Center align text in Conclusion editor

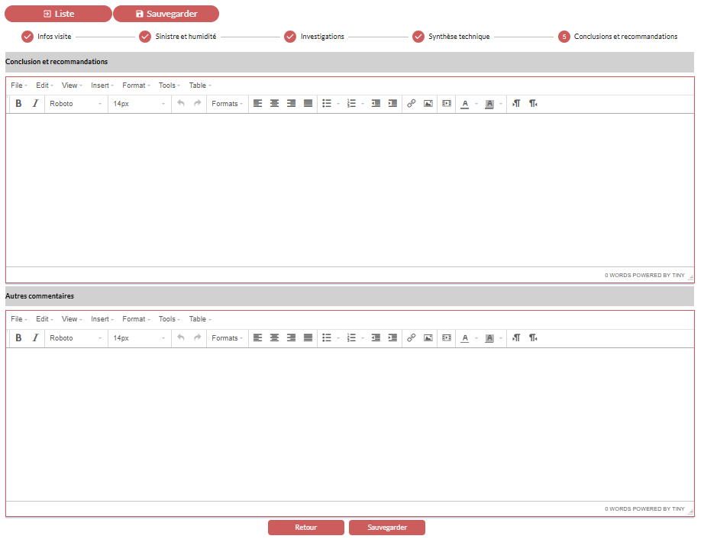[274, 104]
